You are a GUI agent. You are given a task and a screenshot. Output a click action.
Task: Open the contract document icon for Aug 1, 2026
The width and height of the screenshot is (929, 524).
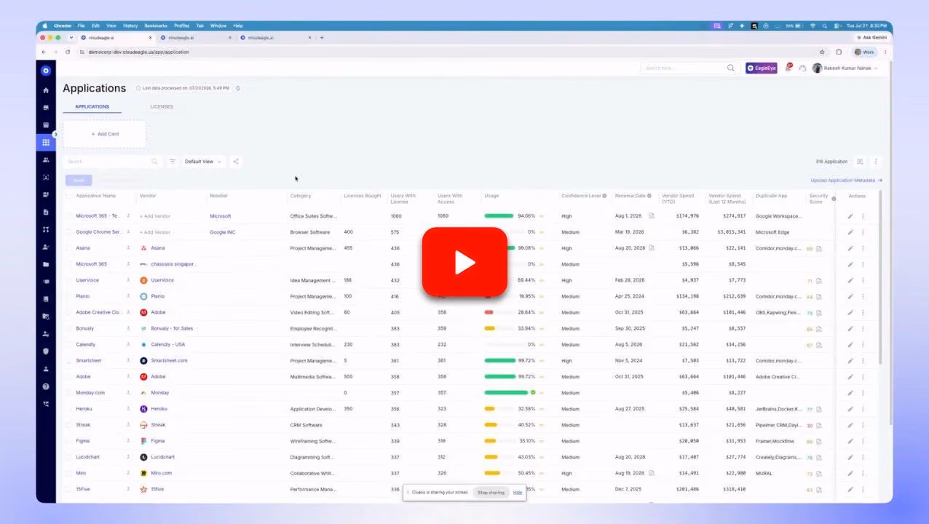point(652,216)
